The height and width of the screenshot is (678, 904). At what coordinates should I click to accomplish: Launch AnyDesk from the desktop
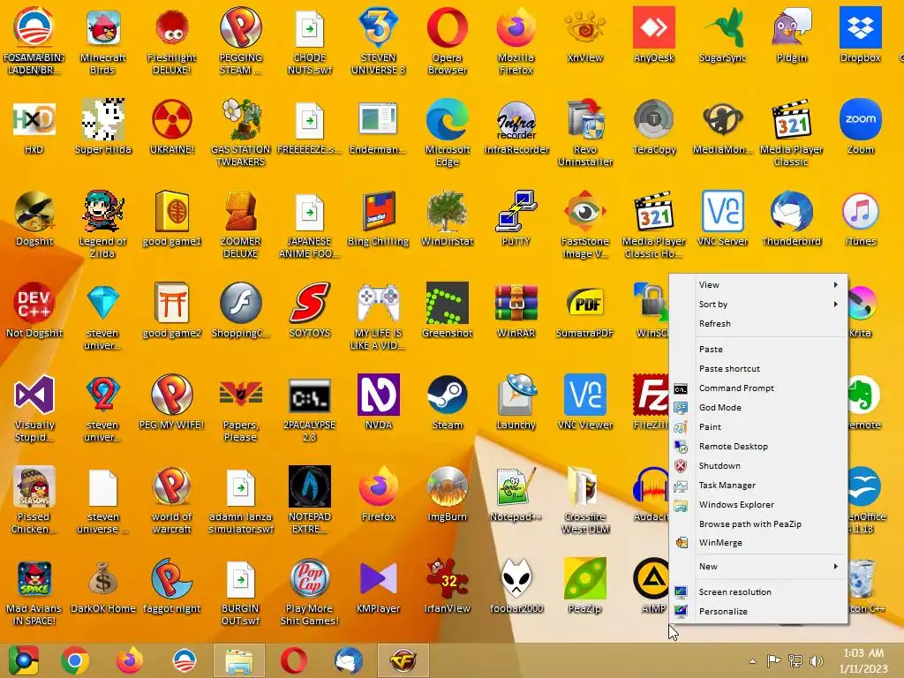pos(654,34)
